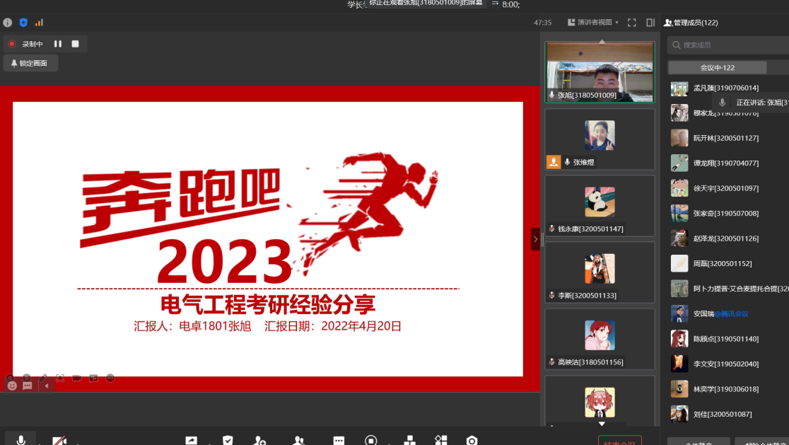Collapse the video thumbnail strip
This screenshot has width=789, height=445.
pos(535,239)
